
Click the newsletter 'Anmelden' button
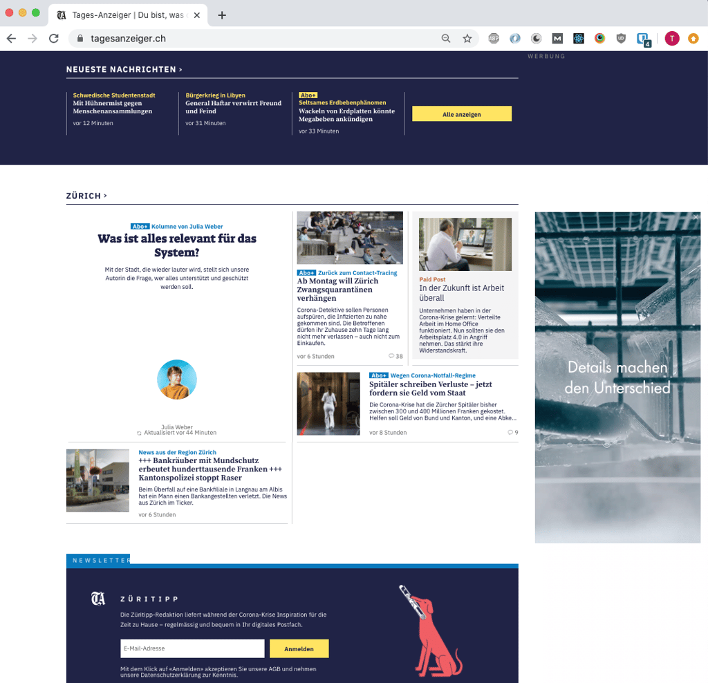299,648
